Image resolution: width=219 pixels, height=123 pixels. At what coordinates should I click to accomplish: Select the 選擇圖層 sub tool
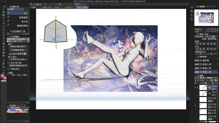pyautogui.click(x=18, y=17)
